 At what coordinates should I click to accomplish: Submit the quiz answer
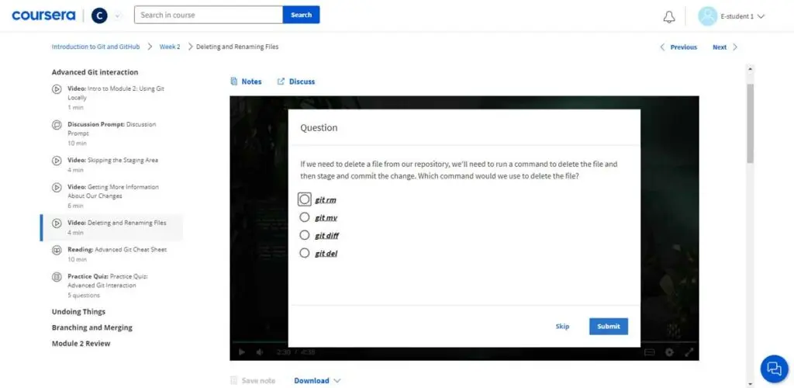tap(609, 326)
